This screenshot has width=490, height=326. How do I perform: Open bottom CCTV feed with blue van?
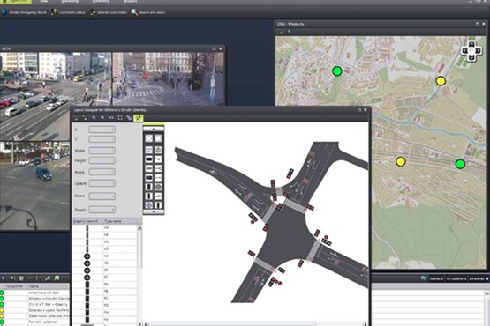(35, 186)
